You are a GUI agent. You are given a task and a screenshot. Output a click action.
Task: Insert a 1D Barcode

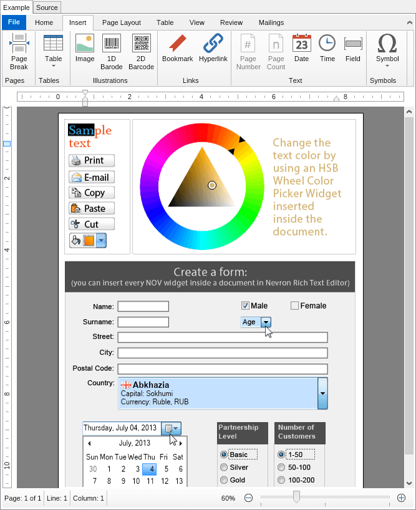pyautogui.click(x=112, y=51)
